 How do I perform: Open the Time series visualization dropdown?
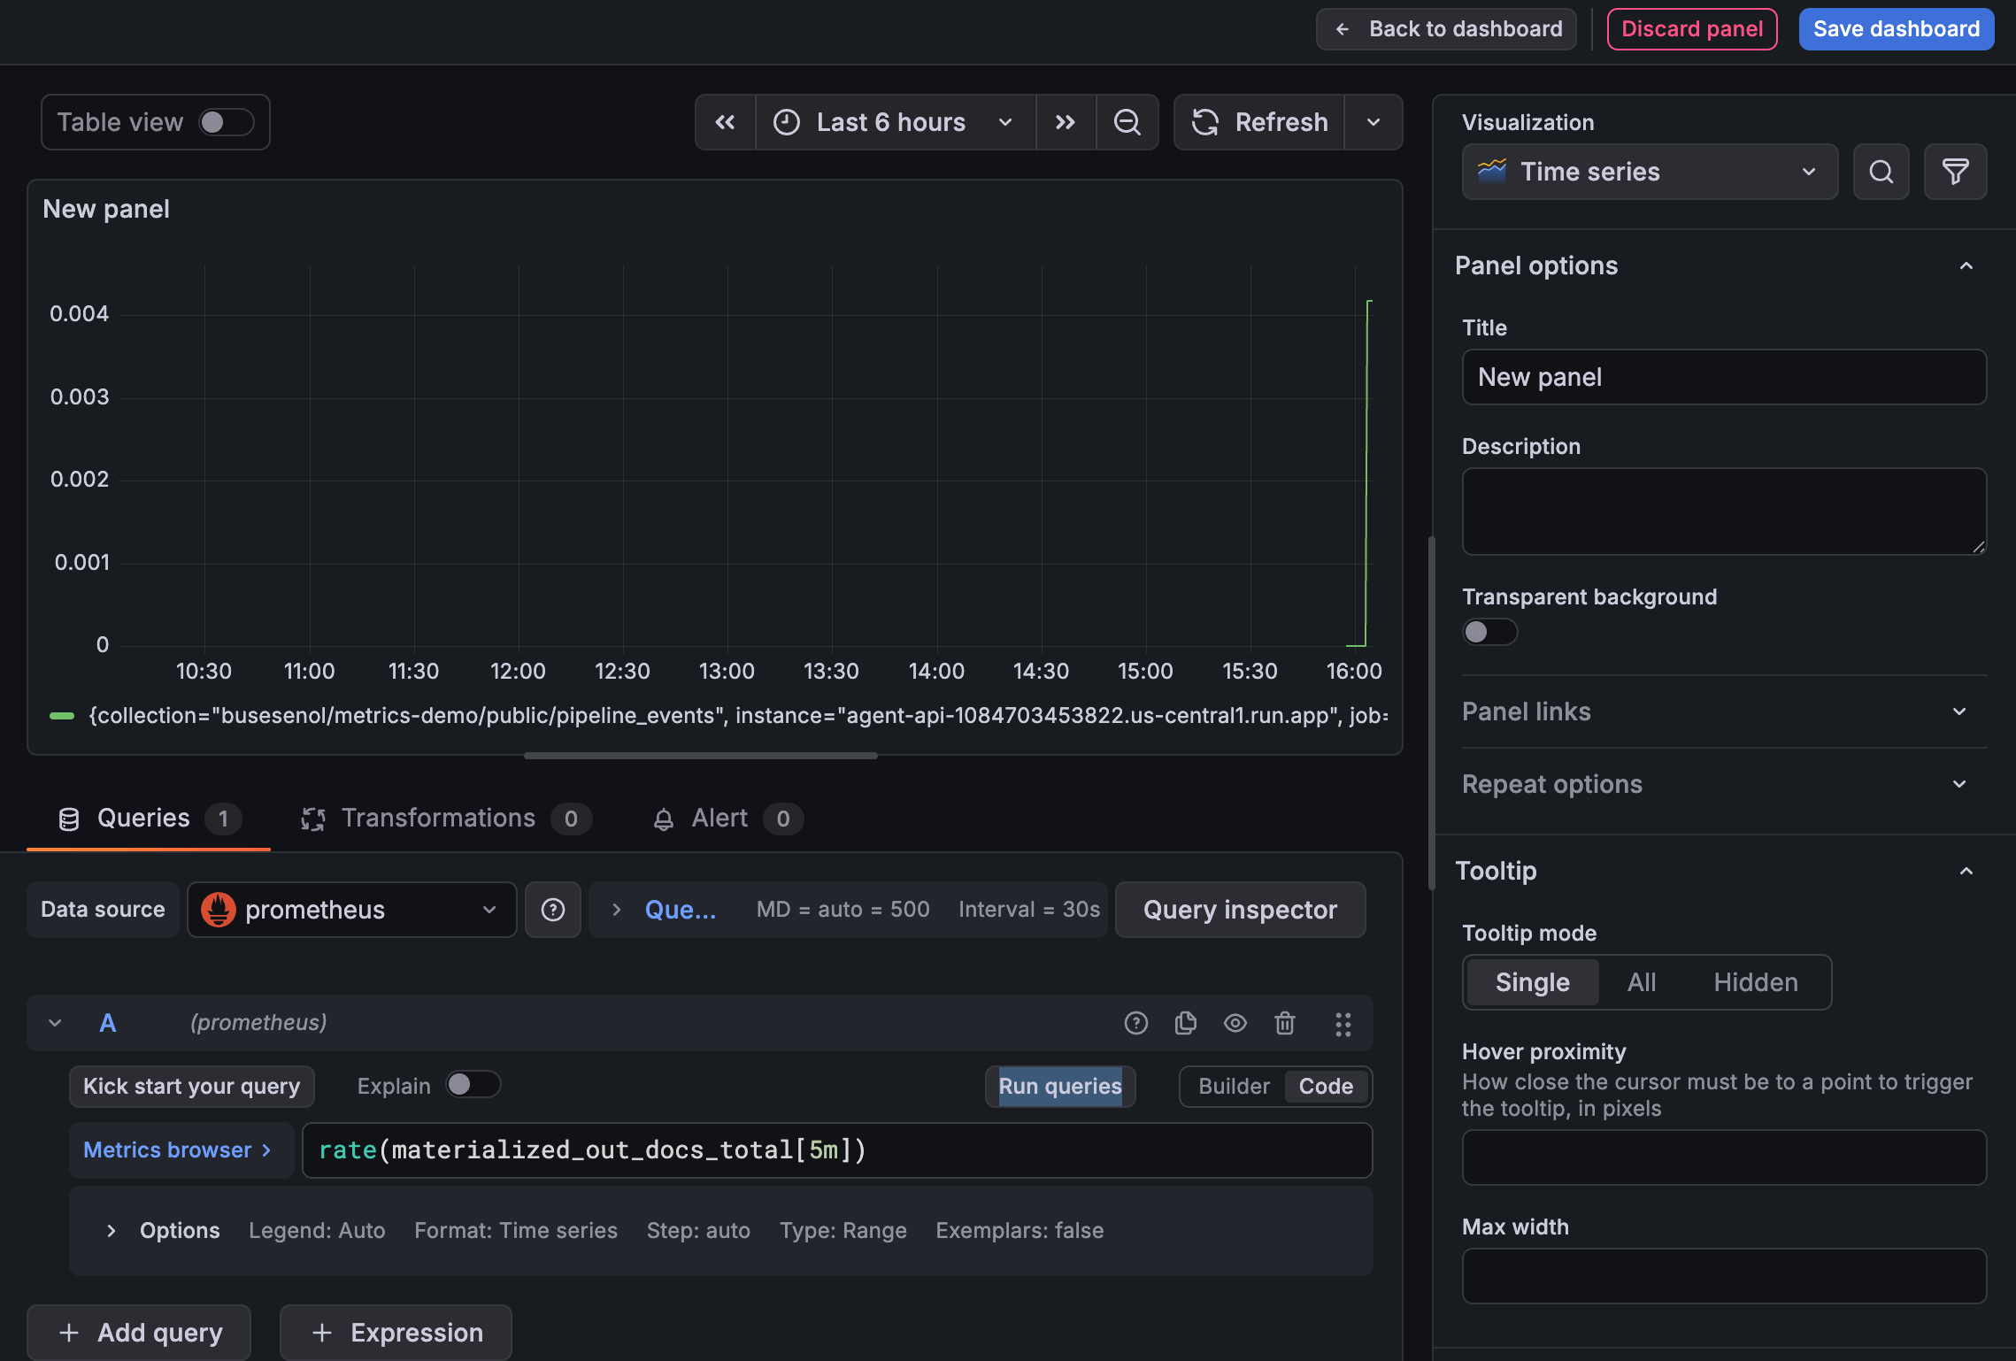point(1649,172)
